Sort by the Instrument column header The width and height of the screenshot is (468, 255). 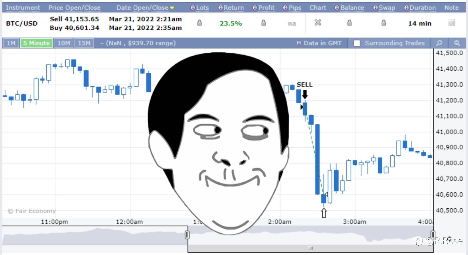tap(23, 8)
